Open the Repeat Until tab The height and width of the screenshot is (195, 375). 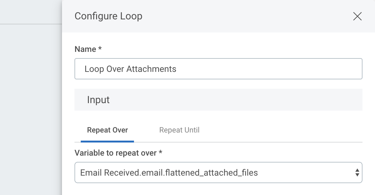[179, 130]
